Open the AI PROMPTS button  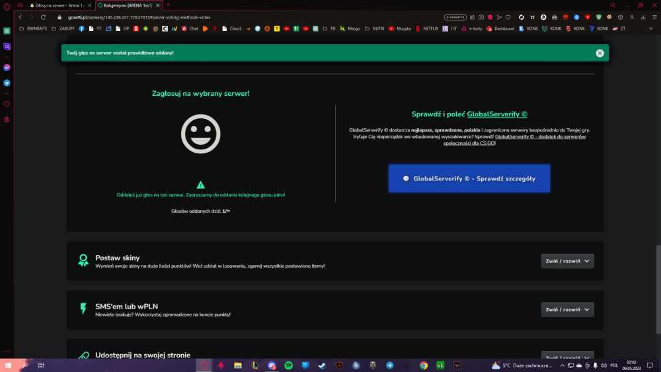point(455,17)
